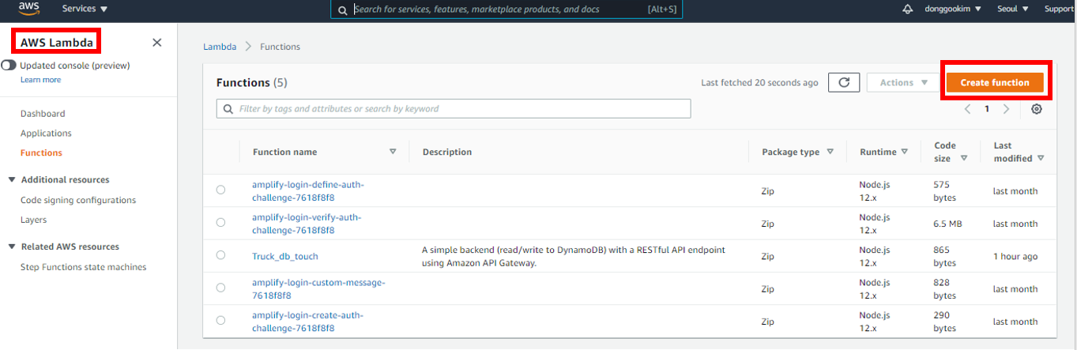Screen dimensions: 1077x350
Task: Sort by Function name column arrow
Action: coord(393,152)
